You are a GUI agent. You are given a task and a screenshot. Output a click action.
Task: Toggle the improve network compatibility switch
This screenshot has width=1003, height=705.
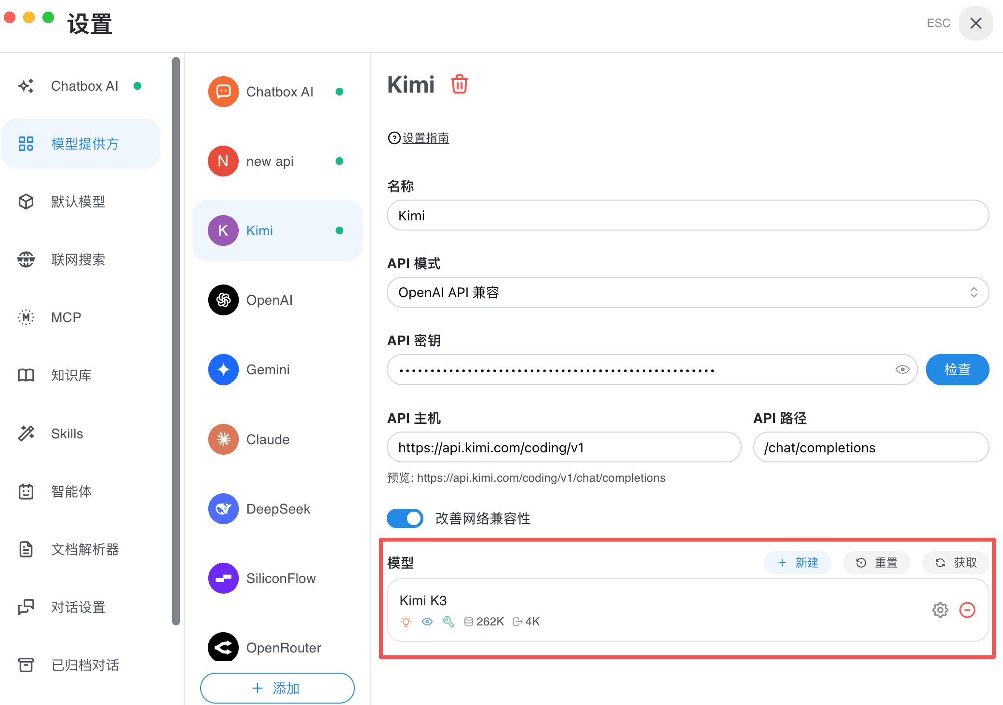point(405,518)
